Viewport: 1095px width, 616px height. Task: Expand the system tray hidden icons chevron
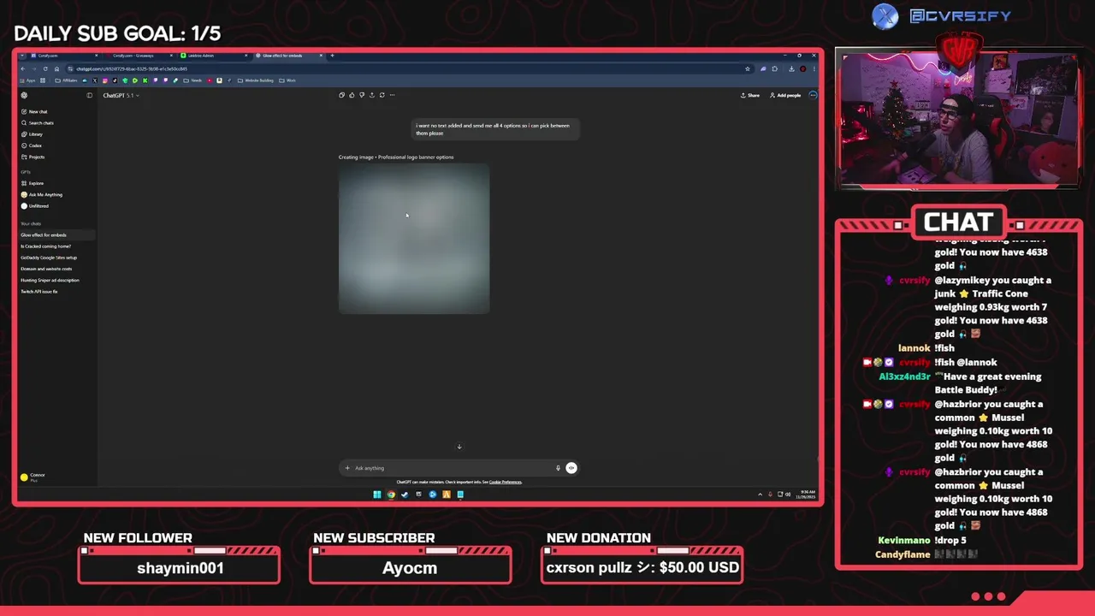pyautogui.click(x=760, y=494)
